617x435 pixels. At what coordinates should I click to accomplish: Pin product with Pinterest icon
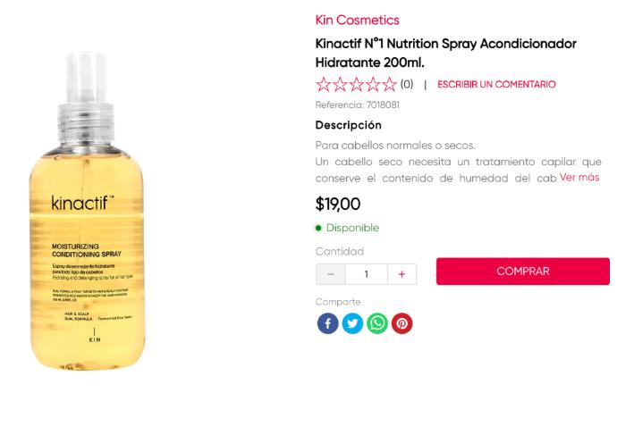[x=401, y=323]
